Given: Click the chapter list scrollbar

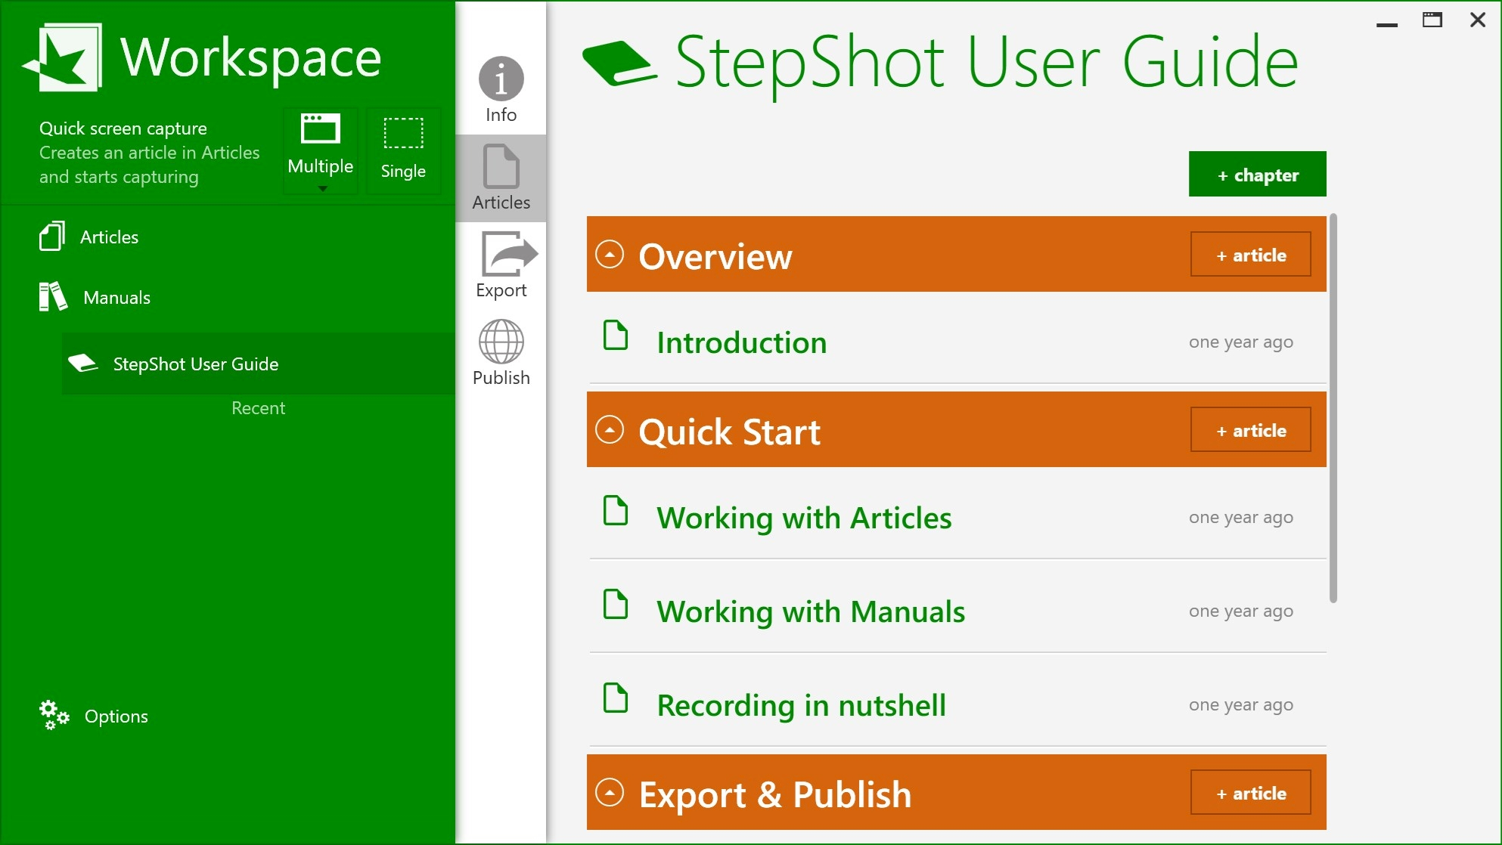Looking at the screenshot, I should 1333,408.
